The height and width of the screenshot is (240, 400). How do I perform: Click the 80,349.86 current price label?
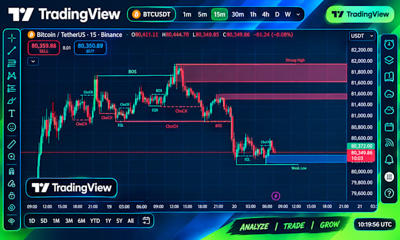[x=361, y=155]
